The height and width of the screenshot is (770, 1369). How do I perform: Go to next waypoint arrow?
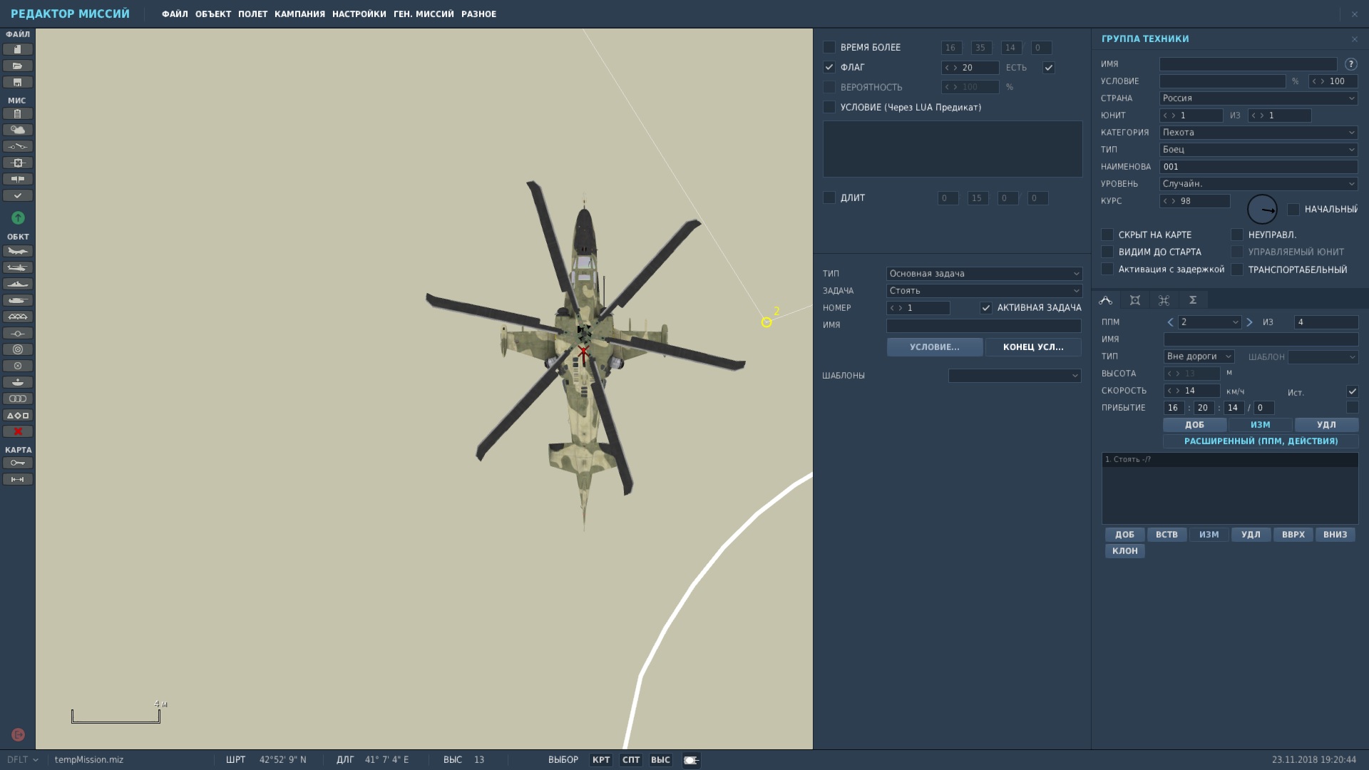pyautogui.click(x=1249, y=322)
